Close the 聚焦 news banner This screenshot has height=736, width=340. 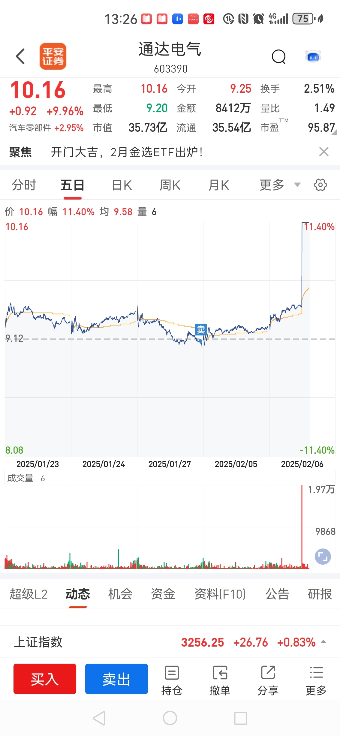click(324, 152)
